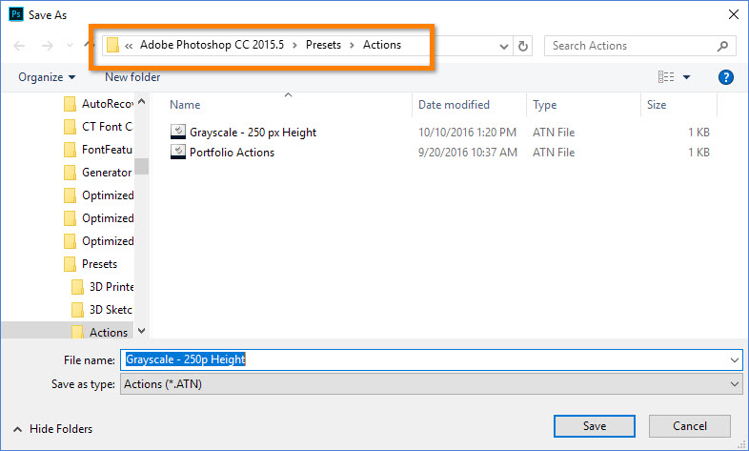Screen dimensions: 749x451
Task: Click the change view layout icon
Action: pyautogui.click(x=666, y=77)
